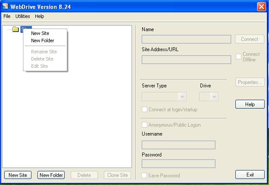Screen dimensions: 269x185
Task: Click the Delete button
Action: coord(84,175)
